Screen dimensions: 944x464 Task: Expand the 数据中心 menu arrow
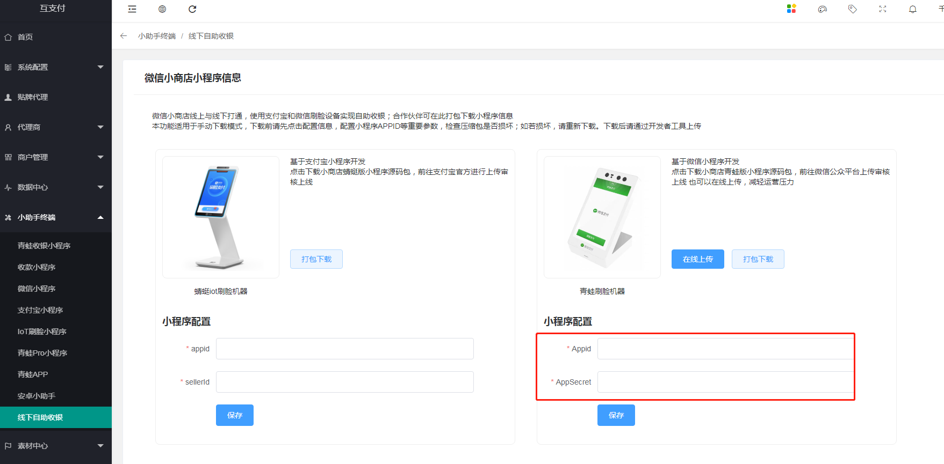click(x=100, y=187)
